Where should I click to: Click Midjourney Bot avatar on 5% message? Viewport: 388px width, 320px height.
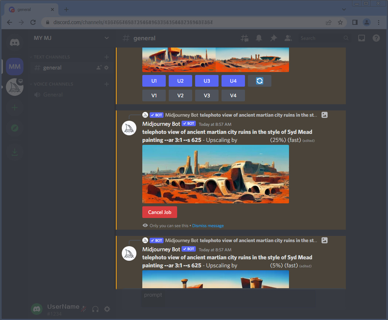coord(129,253)
